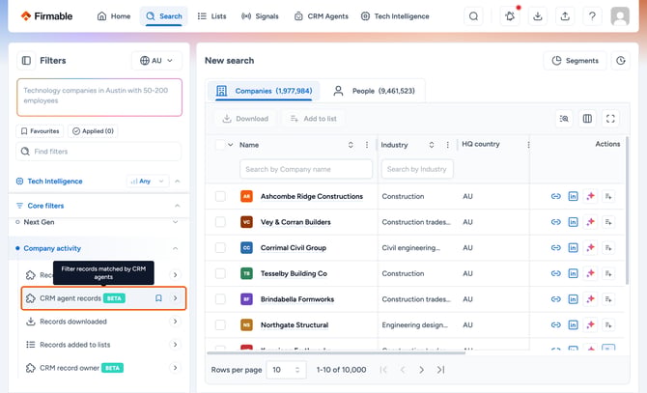Open Tech Intelligence in top navigation
Viewport: 647px width, 393px height.
395,16
